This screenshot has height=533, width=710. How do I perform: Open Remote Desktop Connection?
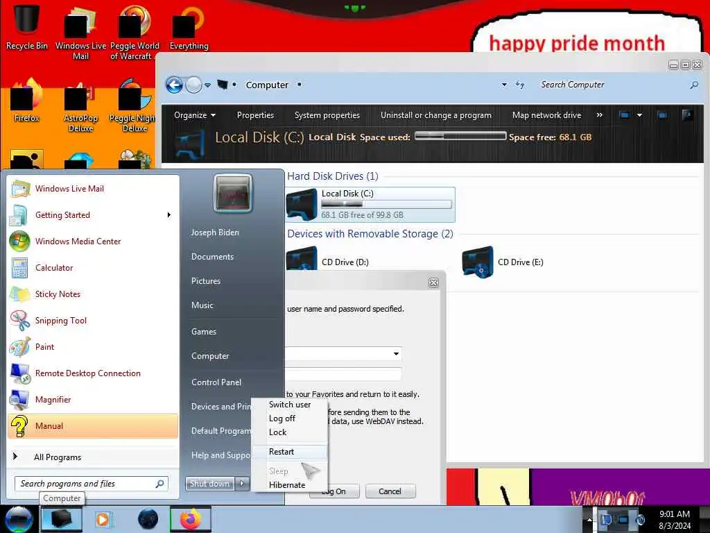[94, 373]
